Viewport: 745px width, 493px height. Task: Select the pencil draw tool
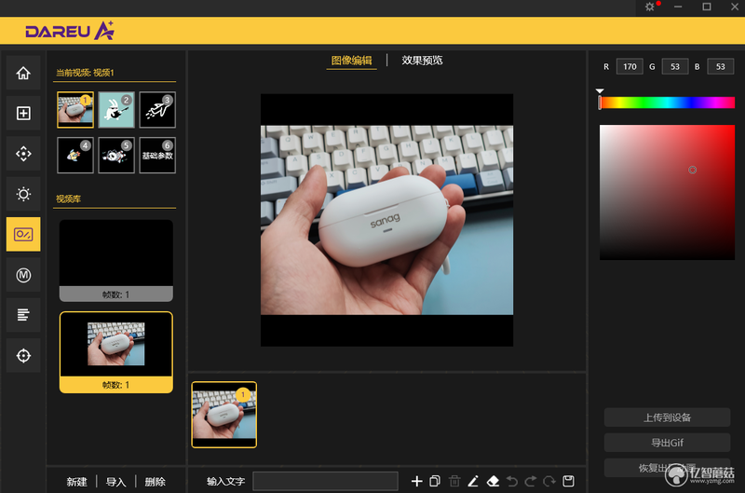point(473,481)
